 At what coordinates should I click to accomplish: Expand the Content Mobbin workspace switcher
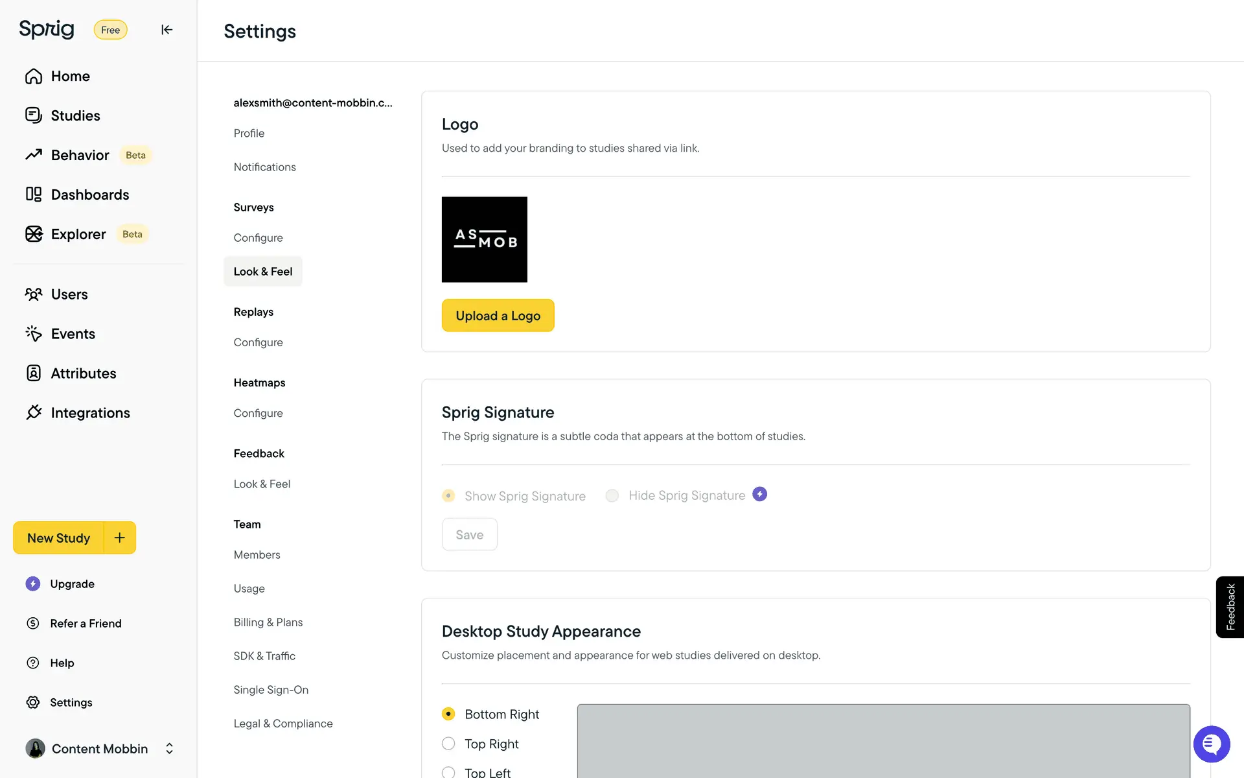[x=169, y=749]
